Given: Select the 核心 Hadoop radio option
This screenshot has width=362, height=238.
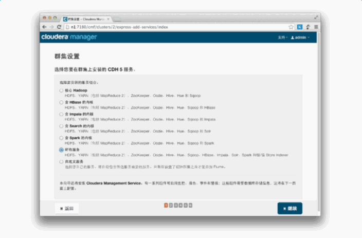Looking at the screenshot, I should point(61,90).
